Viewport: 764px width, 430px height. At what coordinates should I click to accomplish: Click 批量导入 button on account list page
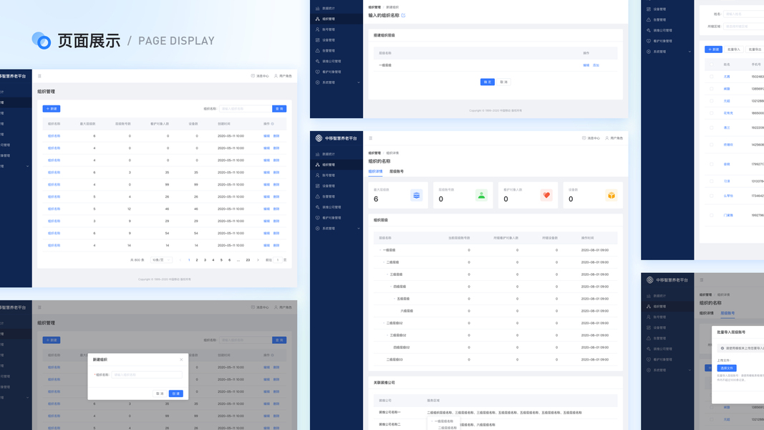click(x=733, y=49)
